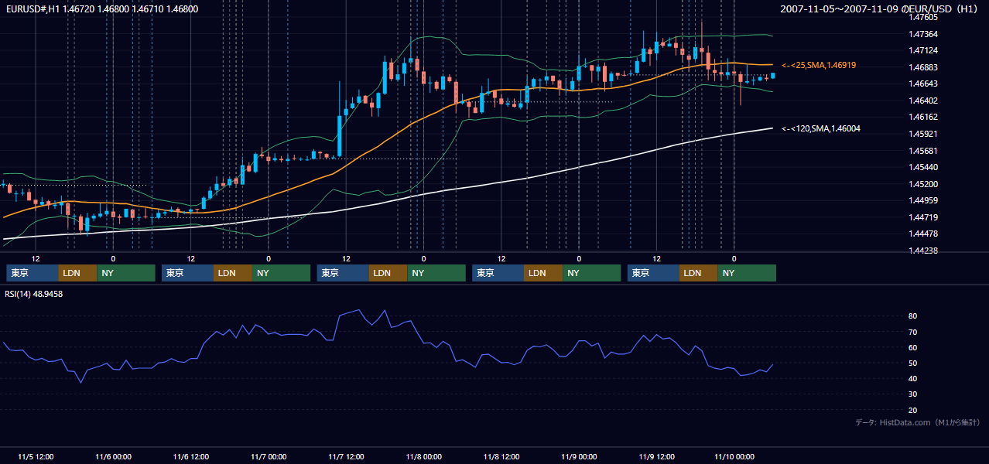Click the leftmost LDN session block
This screenshot has height=464, width=989.
pos(78,273)
